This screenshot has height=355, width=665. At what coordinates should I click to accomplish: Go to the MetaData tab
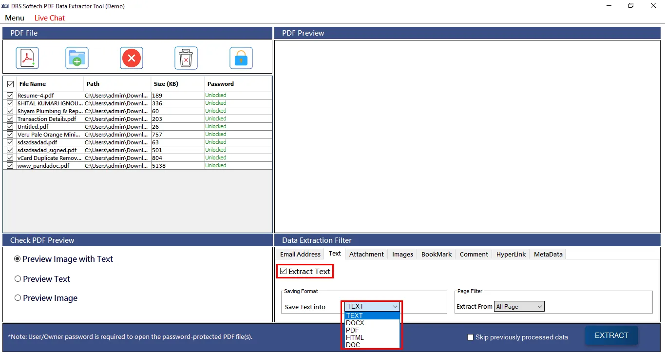548,254
